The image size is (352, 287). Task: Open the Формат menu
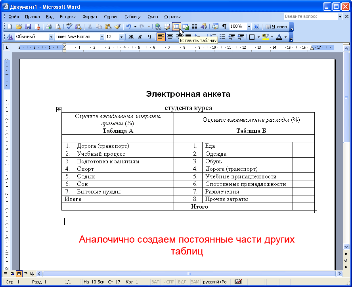(90, 17)
